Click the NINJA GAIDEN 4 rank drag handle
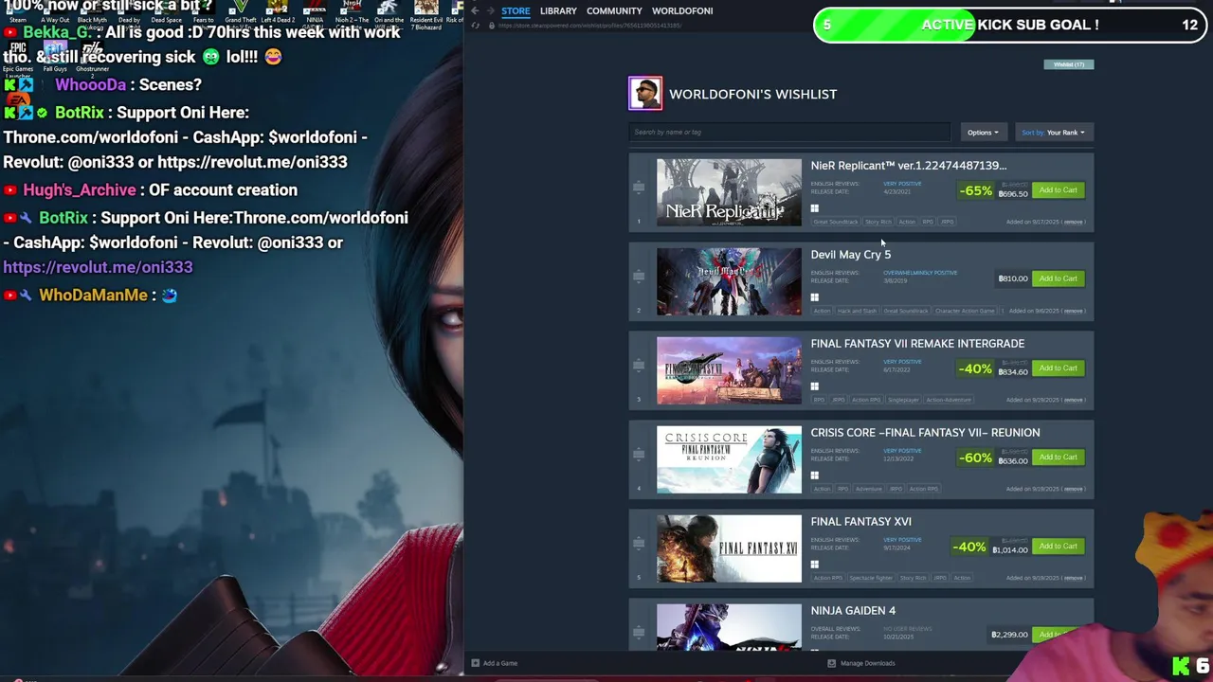The image size is (1213, 682). coord(639,633)
